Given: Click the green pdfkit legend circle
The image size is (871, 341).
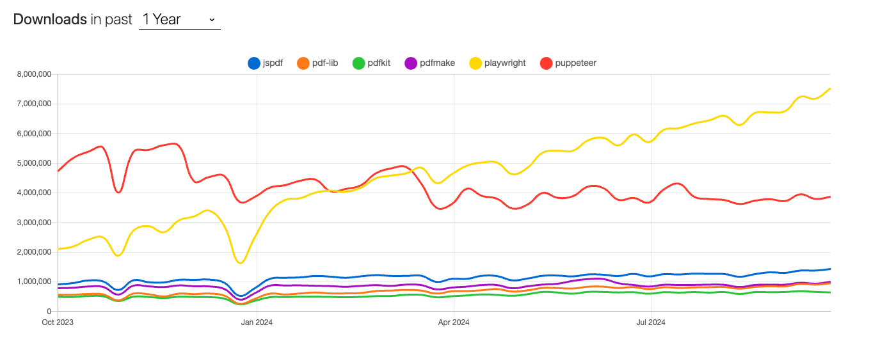Looking at the screenshot, I should coord(358,63).
